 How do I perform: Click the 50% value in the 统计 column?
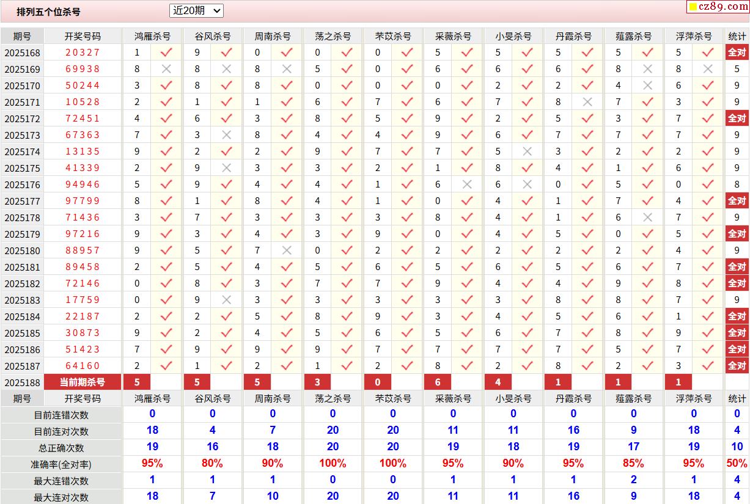click(737, 463)
